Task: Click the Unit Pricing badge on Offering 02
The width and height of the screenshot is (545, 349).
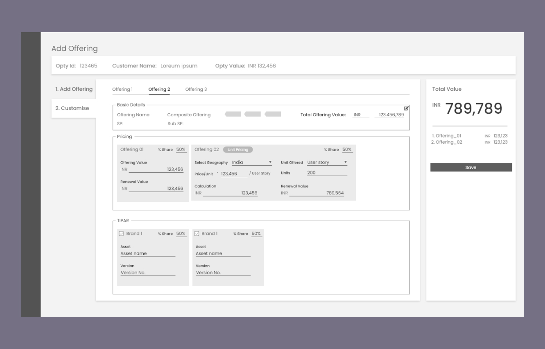Action: click(x=238, y=150)
